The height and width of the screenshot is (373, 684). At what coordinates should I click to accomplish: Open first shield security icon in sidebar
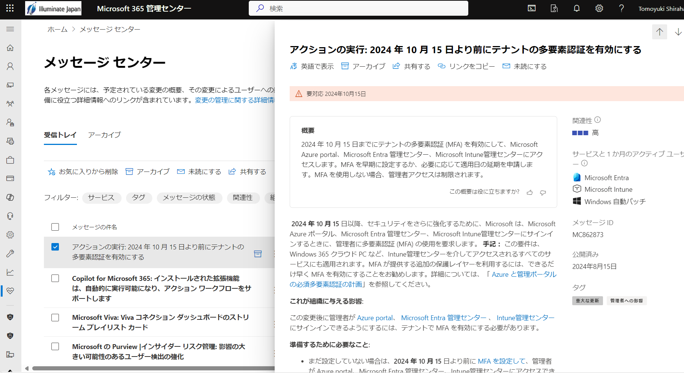(10, 317)
